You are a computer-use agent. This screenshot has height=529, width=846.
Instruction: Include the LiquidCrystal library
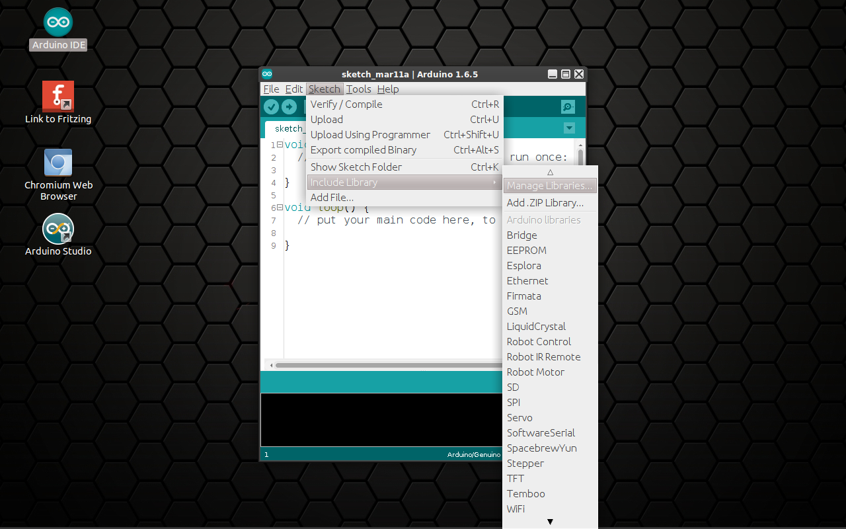coord(550,327)
